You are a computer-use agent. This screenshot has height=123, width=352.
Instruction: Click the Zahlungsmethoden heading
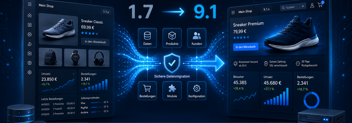90,98
